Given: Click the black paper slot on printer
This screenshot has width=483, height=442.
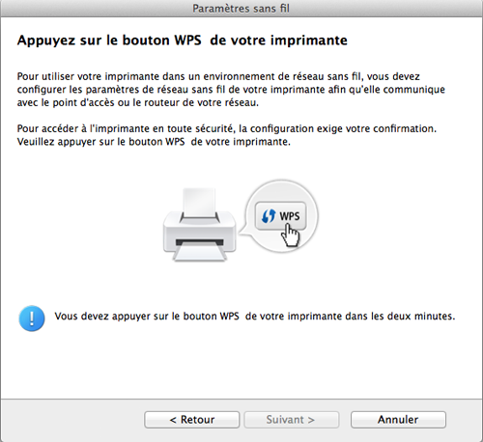Looking at the screenshot, I should tap(200, 242).
